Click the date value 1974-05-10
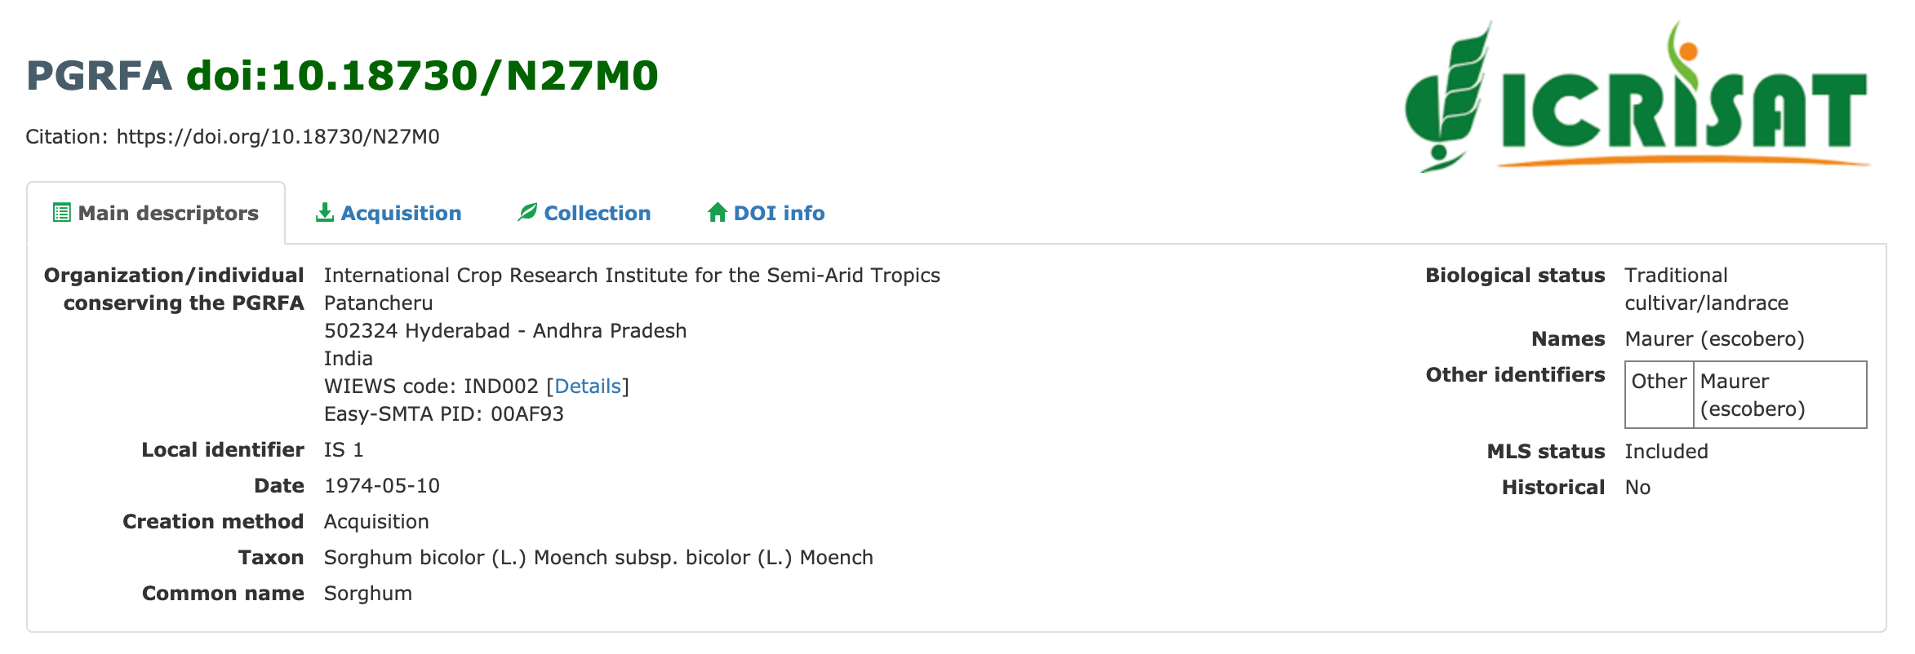Viewport: 1915px width, 654px height. (382, 486)
